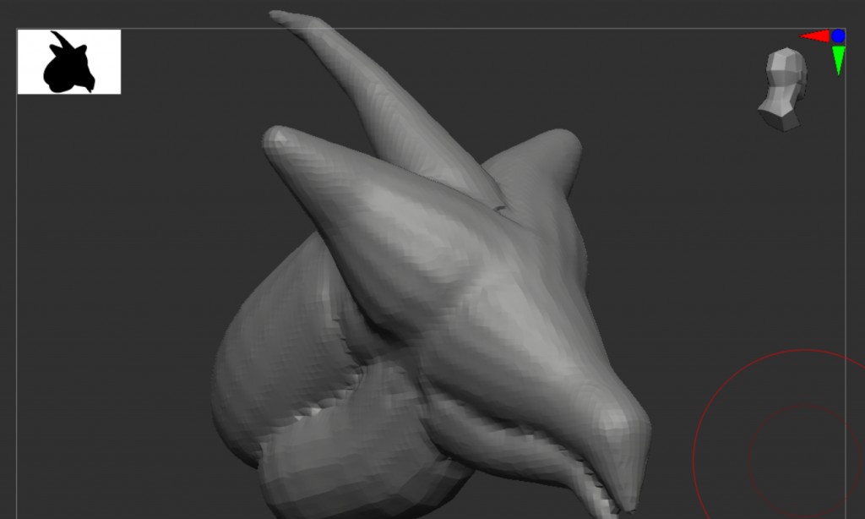The width and height of the screenshot is (865, 519).
Task: Click the head-shaped camera orientation gizmo
Action: 783,90
